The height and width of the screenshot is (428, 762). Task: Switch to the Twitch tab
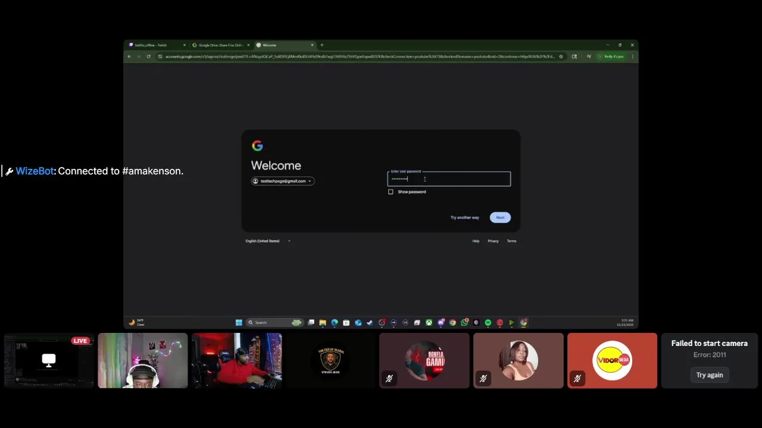click(x=155, y=45)
